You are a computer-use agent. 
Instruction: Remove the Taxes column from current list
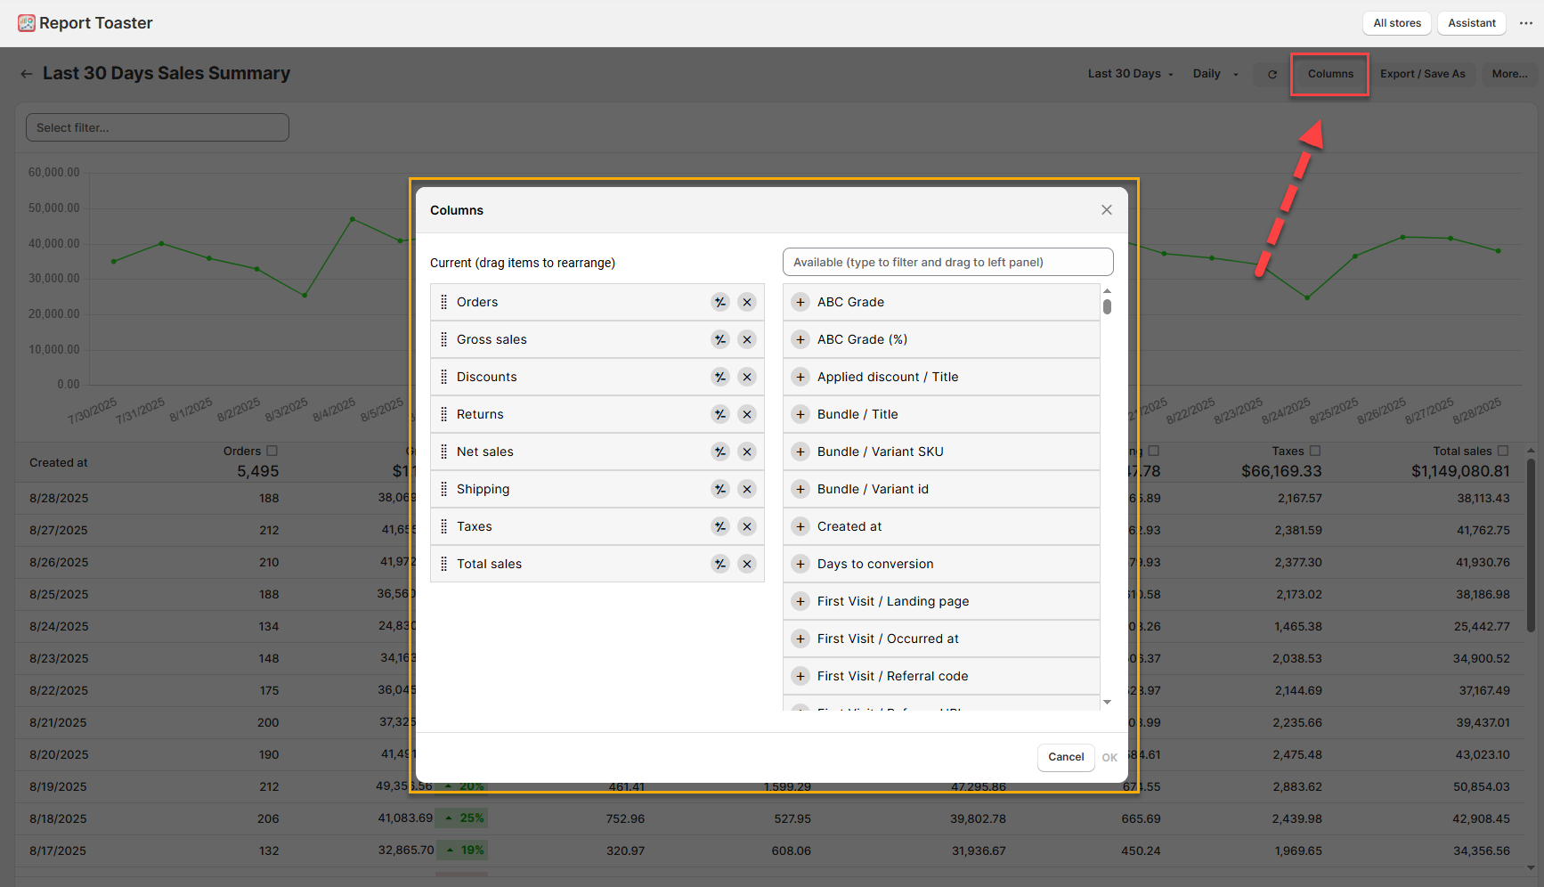[x=747, y=526]
